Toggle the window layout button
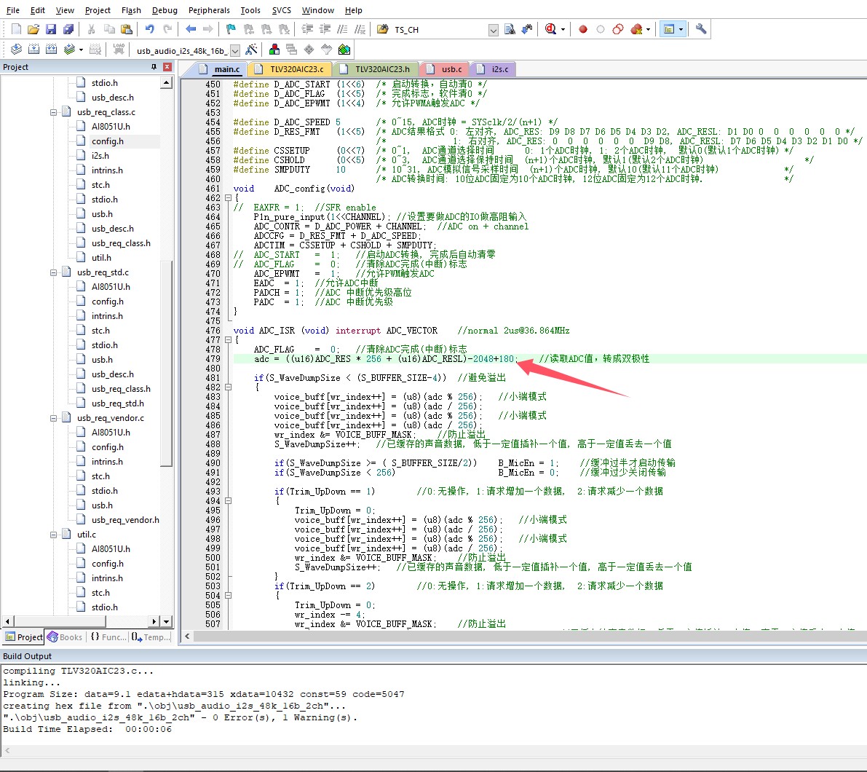Image resolution: width=867 pixels, height=772 pixels. (x=669, y=29)
